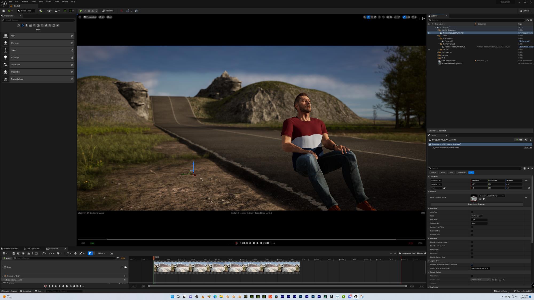Toggle the Random Start Time checkbox
The image size is (534, 300).
[472, 227]
